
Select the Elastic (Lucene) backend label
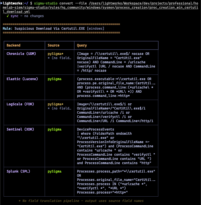click(22, 79)
